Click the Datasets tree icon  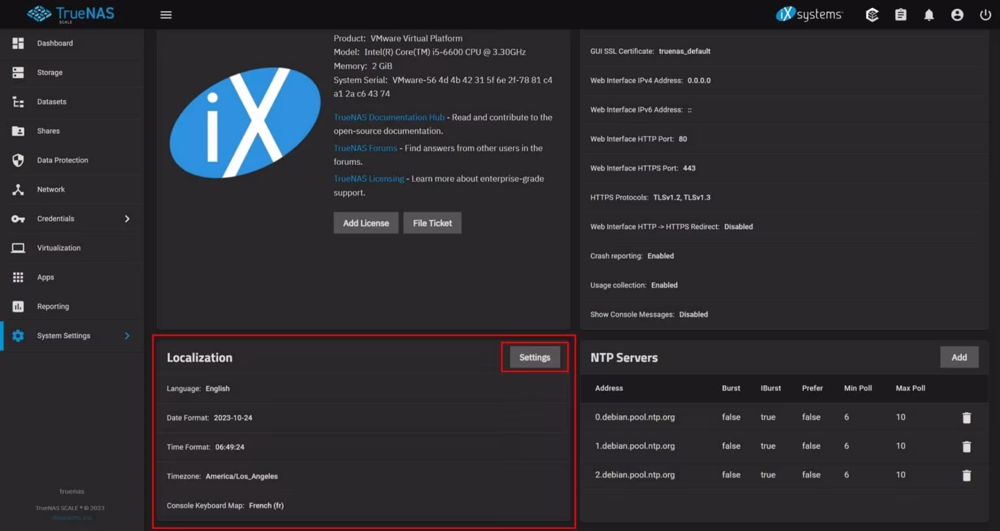pyautogui.click(x=18, y=102)
